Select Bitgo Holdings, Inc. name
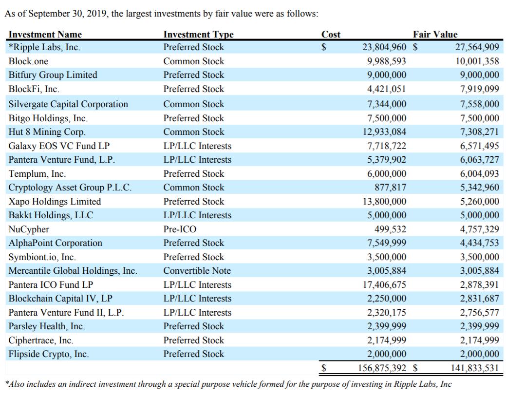This screenshot has height=396, width=506. (48, 118)
